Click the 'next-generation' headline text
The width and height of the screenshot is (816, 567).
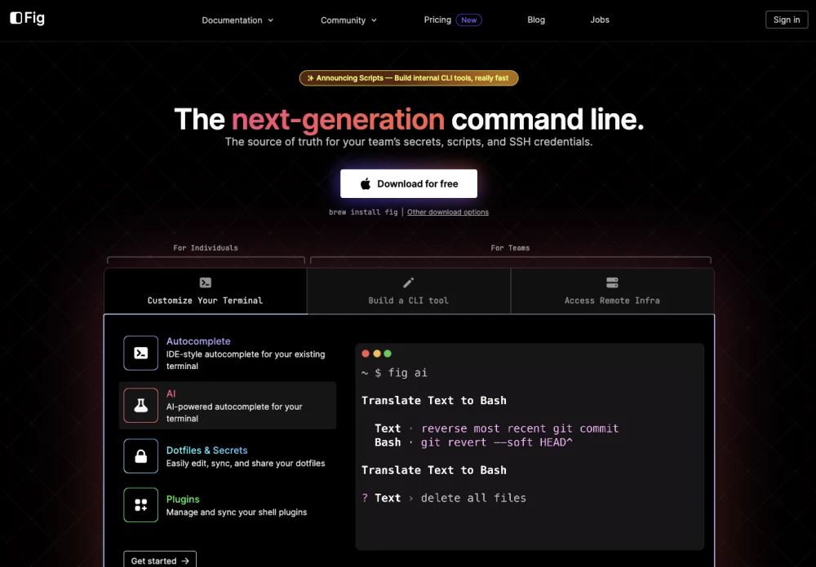tap(339, 120)
